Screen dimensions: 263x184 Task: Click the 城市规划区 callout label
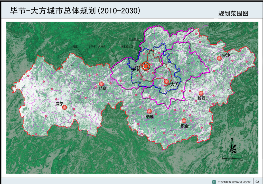127,47
